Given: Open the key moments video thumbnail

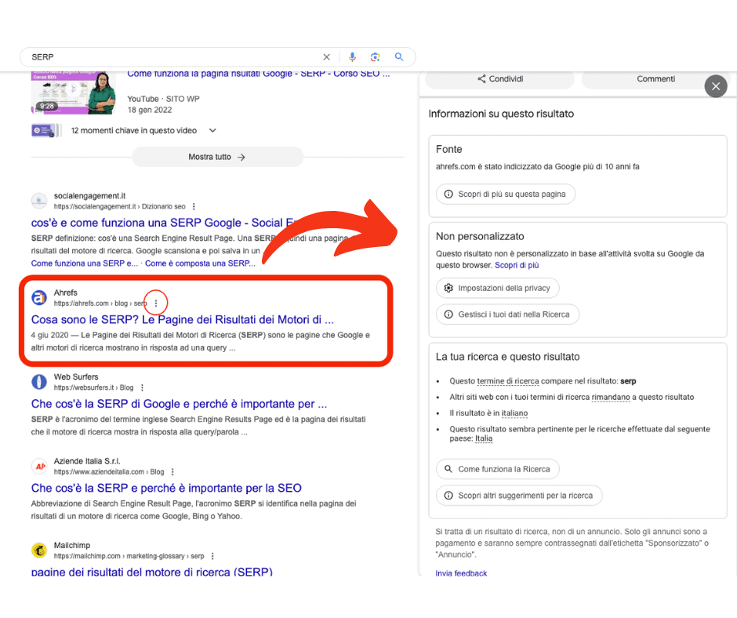Looking at the screenshot, I should click(45, 130).
